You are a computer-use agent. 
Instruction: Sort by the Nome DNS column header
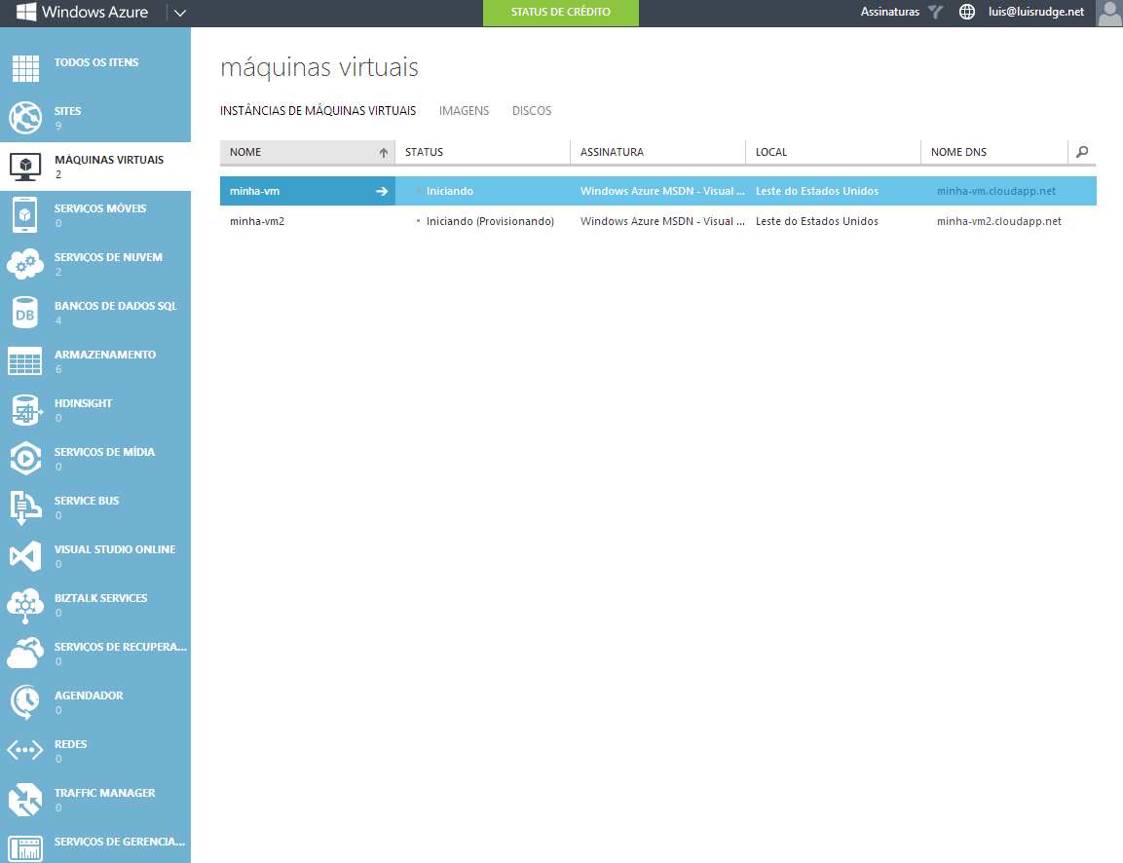point(994,152)
